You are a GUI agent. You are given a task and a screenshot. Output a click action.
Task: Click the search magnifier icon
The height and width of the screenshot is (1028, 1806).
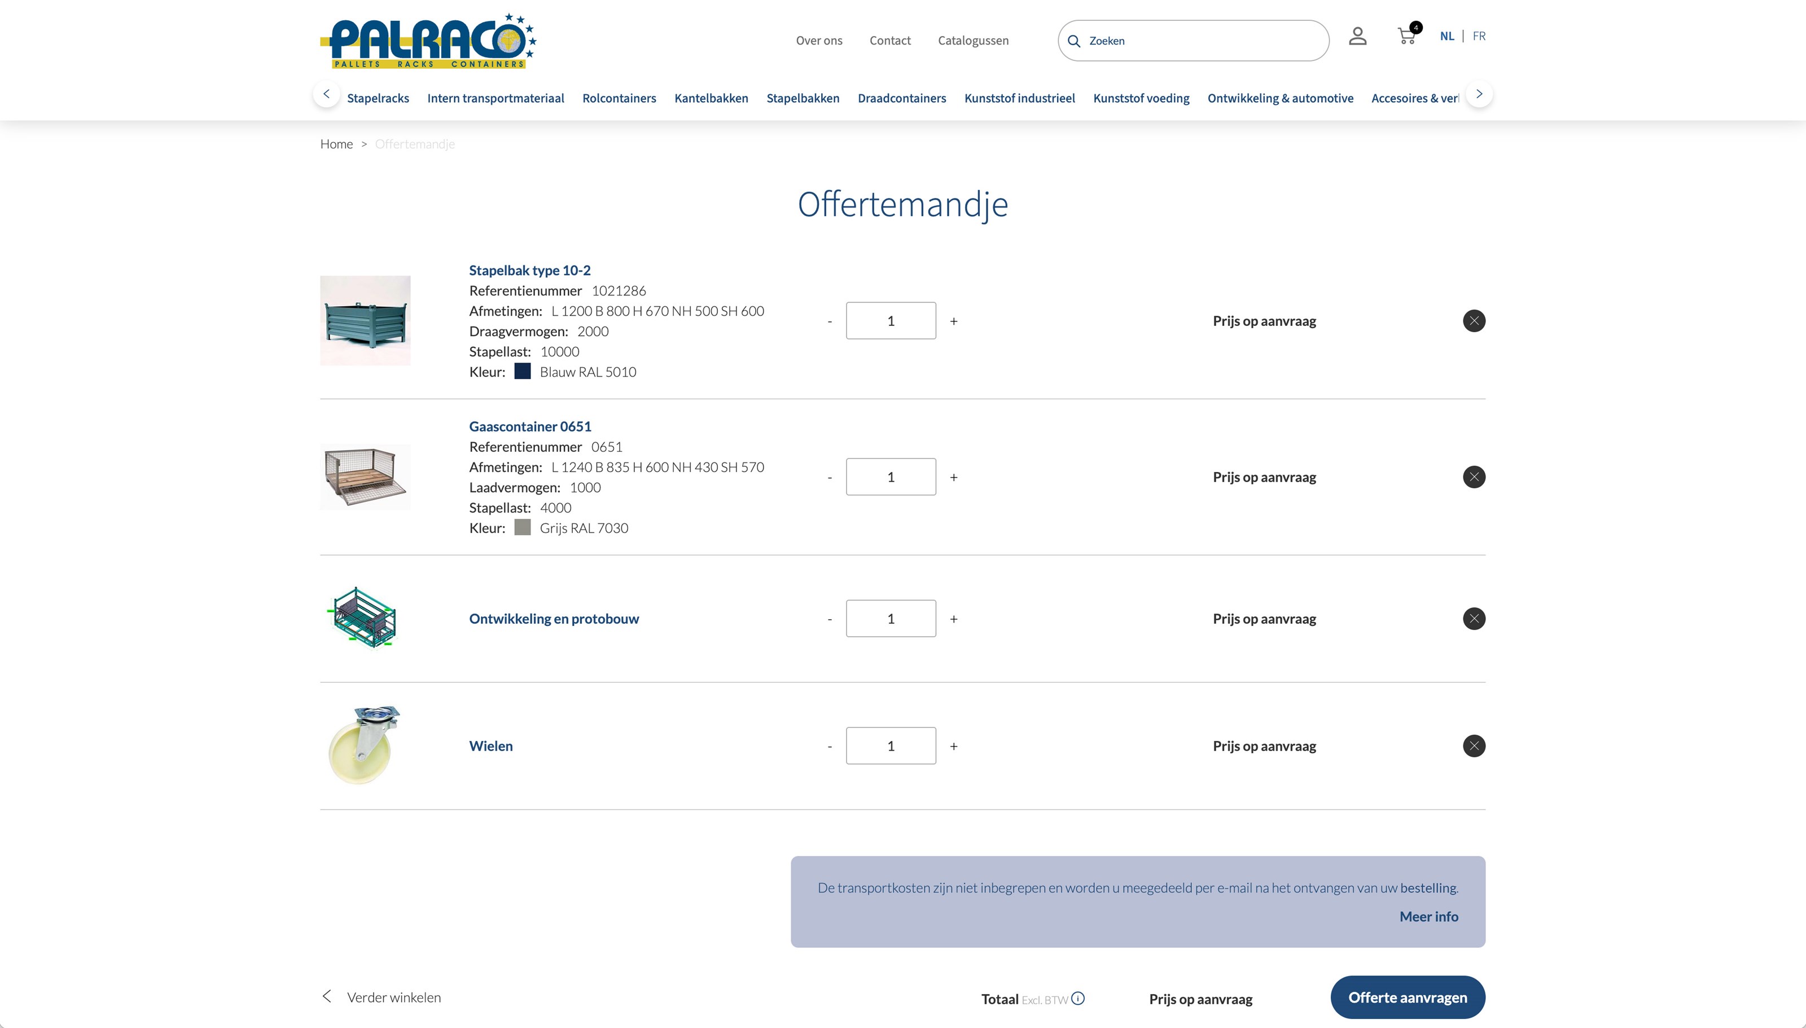coord(1073,41)
